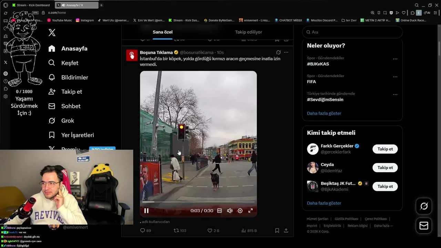Image resolution: width=441 pixels, height=248 pixels.
Task: Switch to Stream - Kick Dashboard tab
Action: (x=31, y=5)
